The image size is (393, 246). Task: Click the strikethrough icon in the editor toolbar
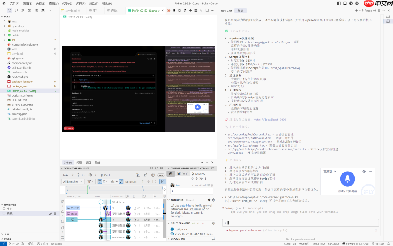click(x=190, y=11)
